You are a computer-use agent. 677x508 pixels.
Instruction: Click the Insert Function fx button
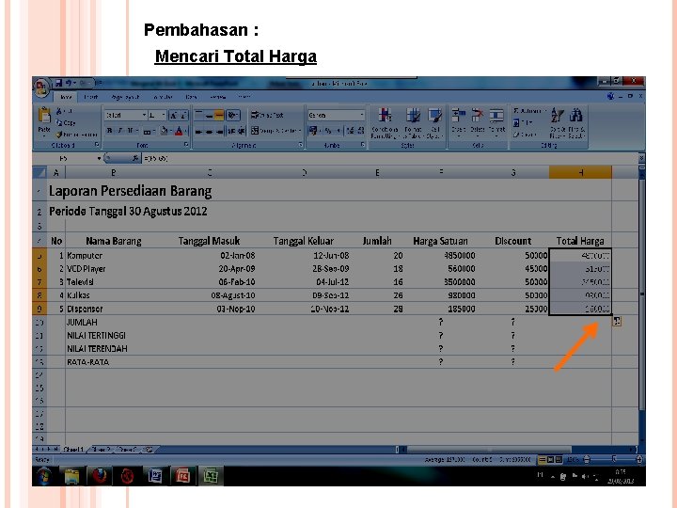pyautogui.click(x=135, y=159)
